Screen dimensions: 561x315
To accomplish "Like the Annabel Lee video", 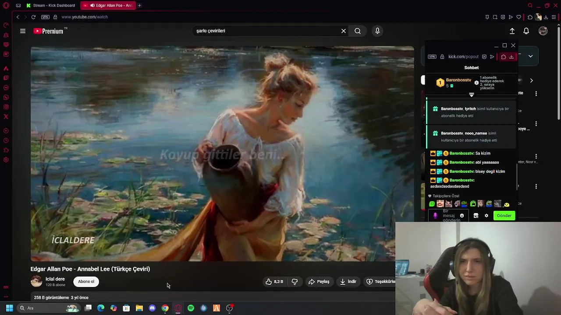I will (274, 282).
